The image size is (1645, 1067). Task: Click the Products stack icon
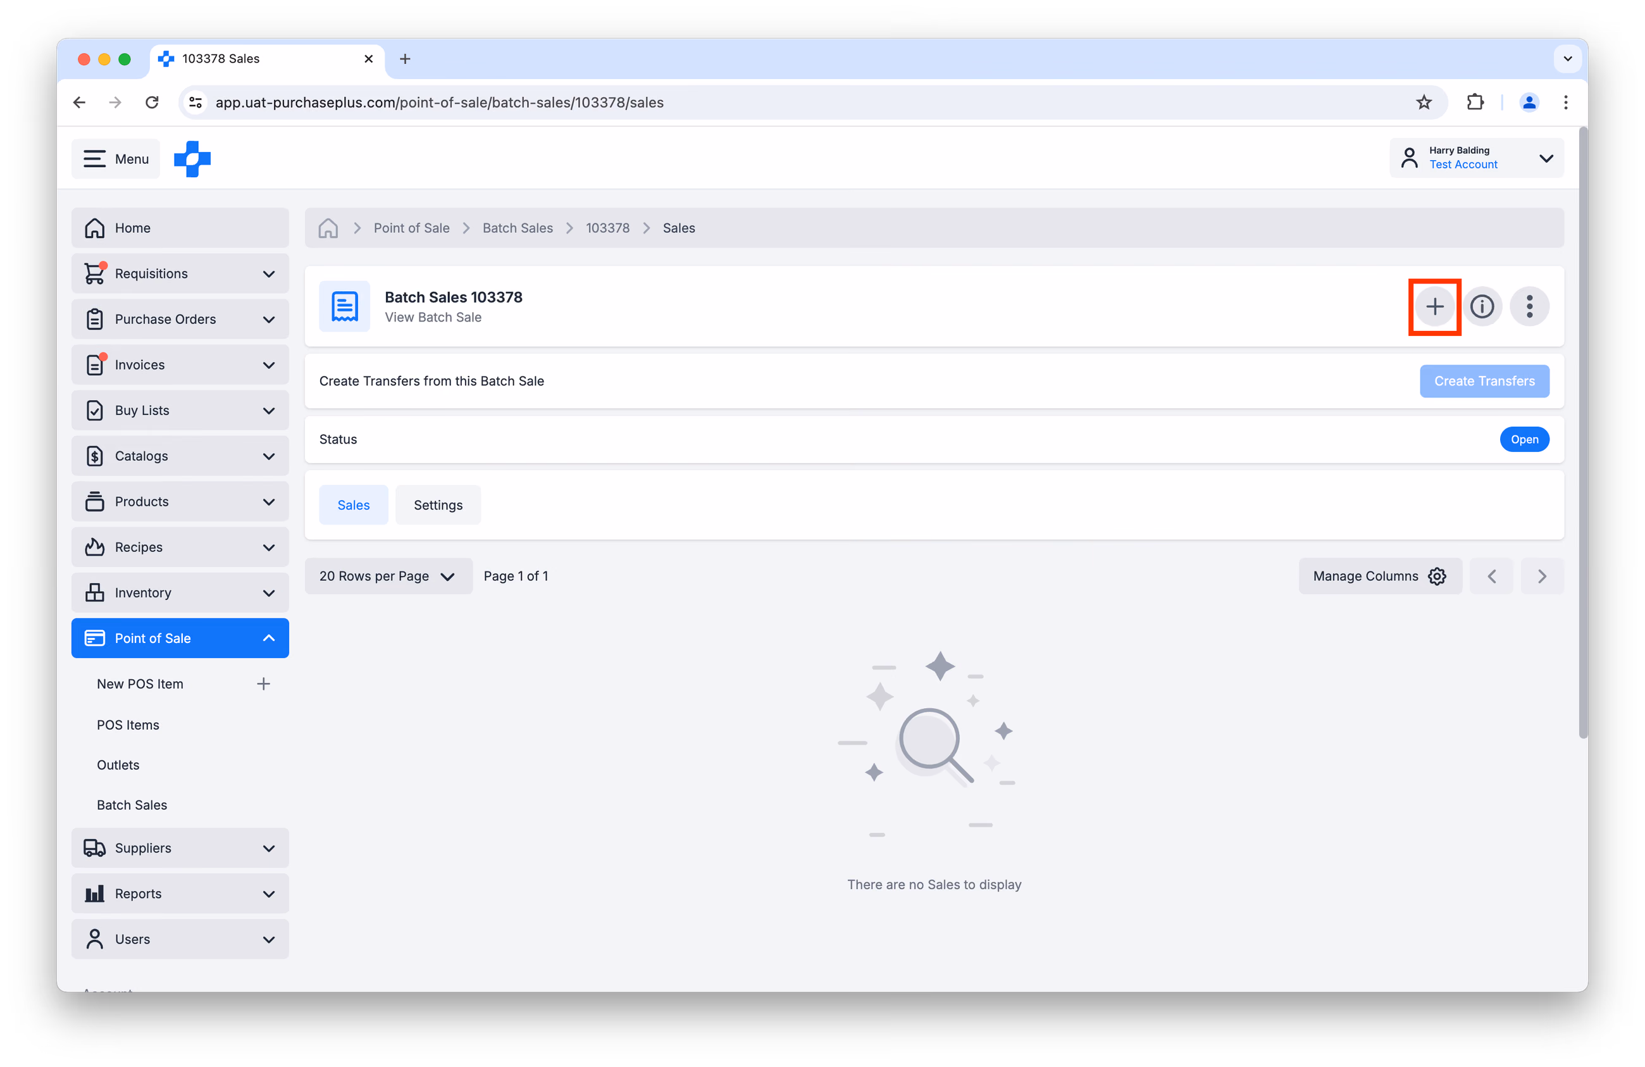[x=95, y=502]
